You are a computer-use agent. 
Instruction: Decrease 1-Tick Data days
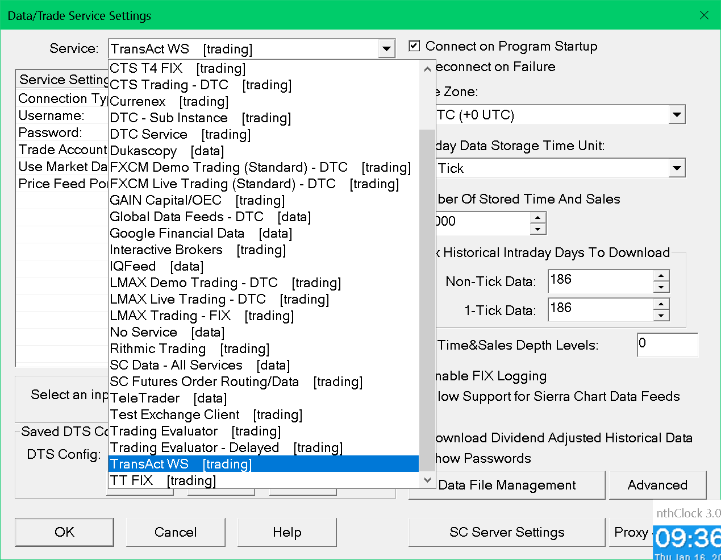coord(661,316)
